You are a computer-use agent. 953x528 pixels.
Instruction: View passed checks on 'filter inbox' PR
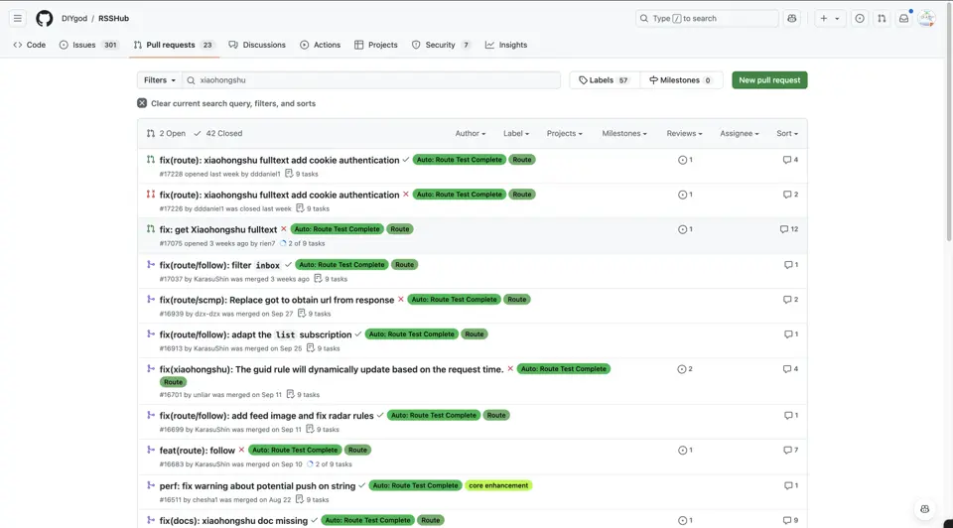(288, 264)
